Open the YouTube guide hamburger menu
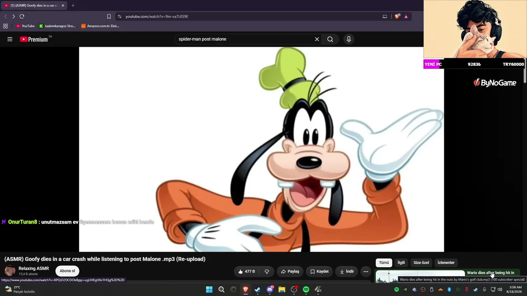 (x=10, y=39)
